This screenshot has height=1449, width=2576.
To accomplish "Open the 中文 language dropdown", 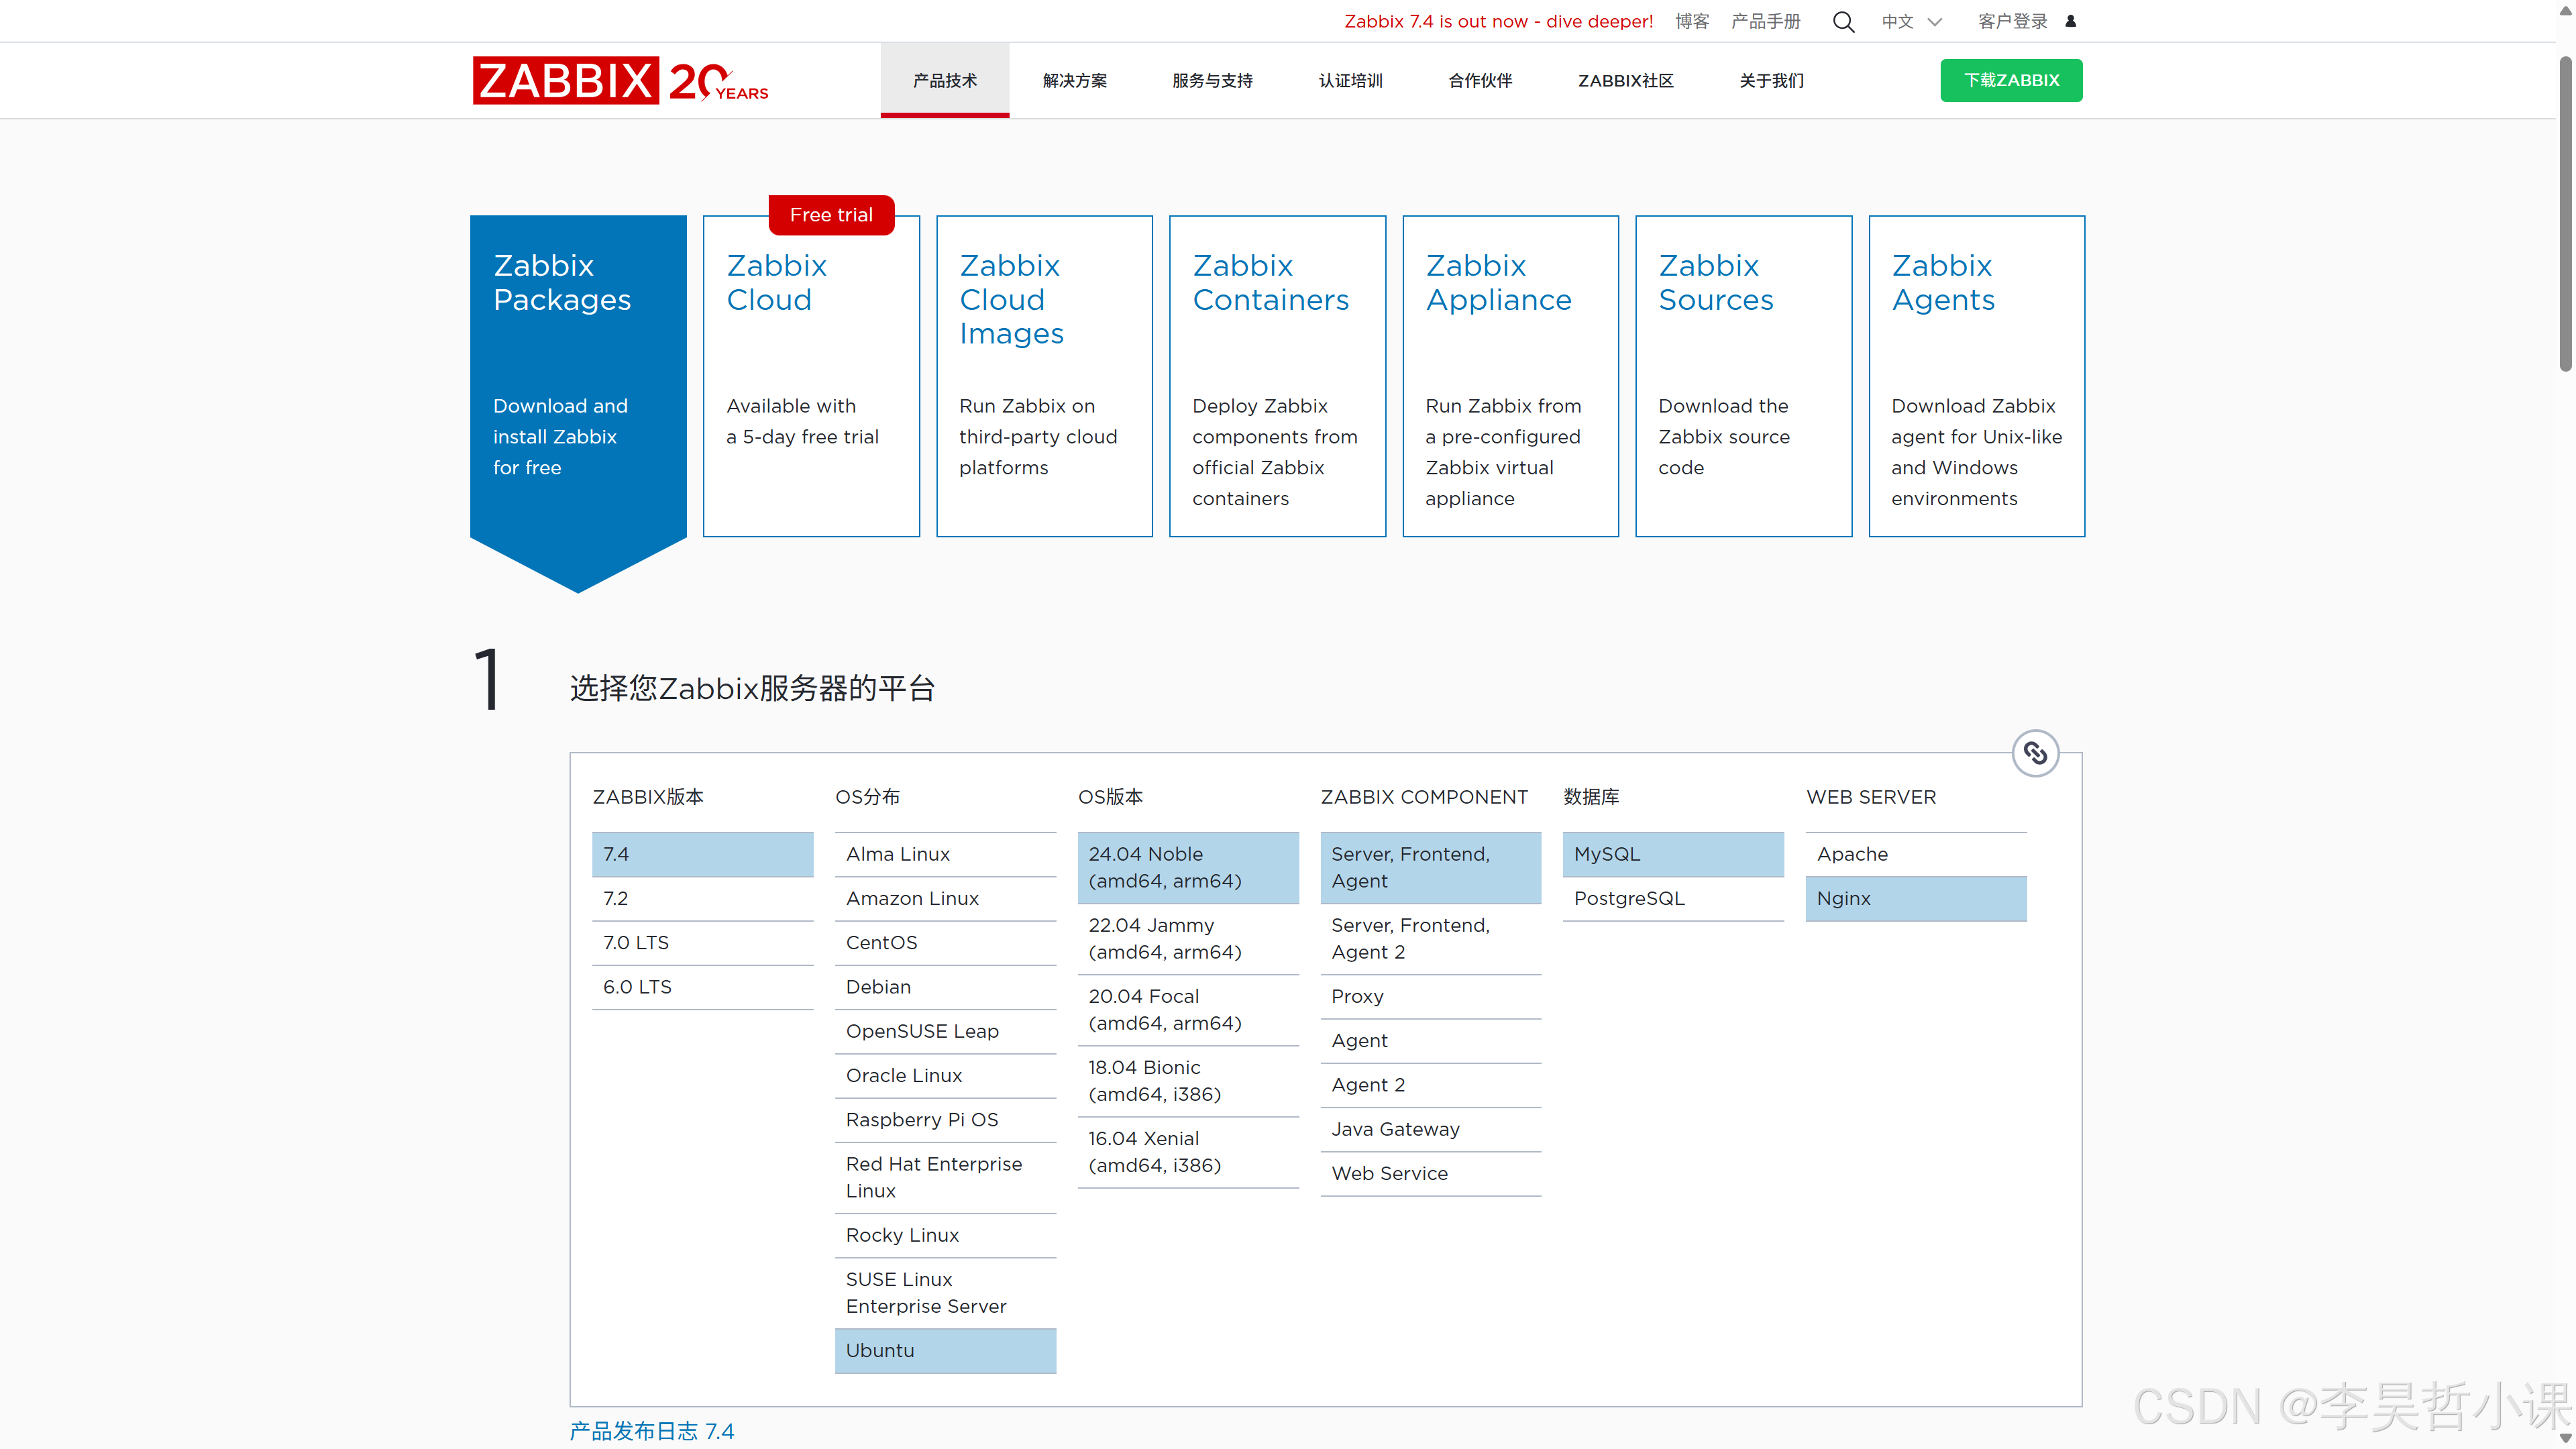I will point(1911,22).
